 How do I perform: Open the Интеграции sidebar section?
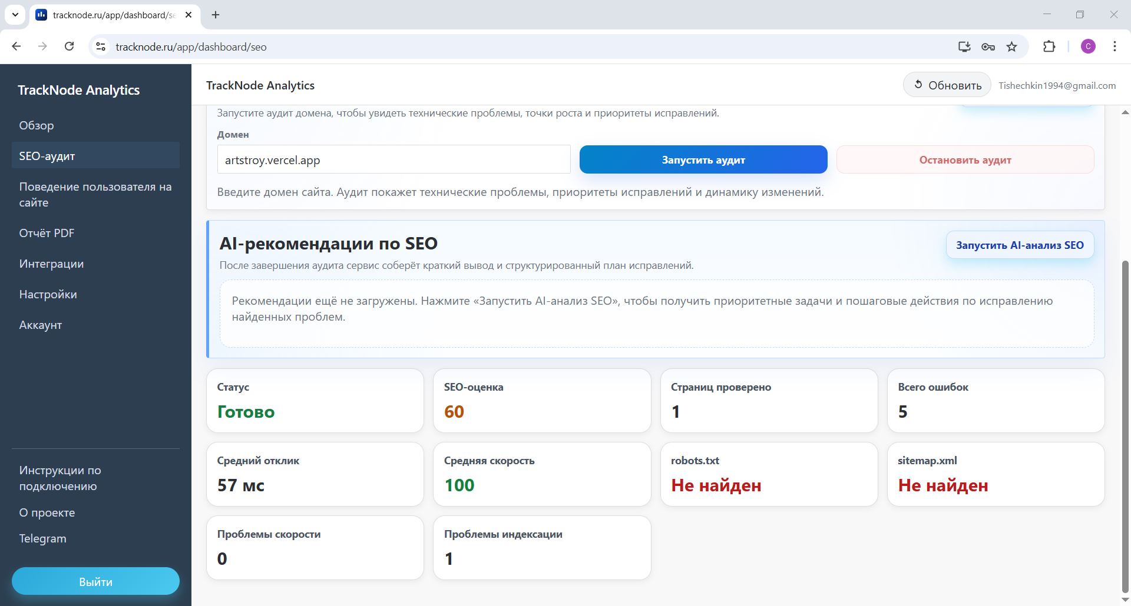coord(52,264)
